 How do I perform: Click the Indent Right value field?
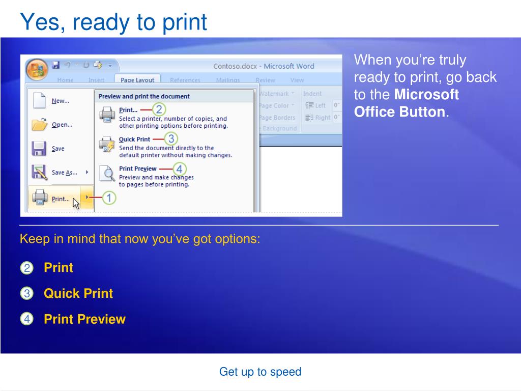point(337,117)
